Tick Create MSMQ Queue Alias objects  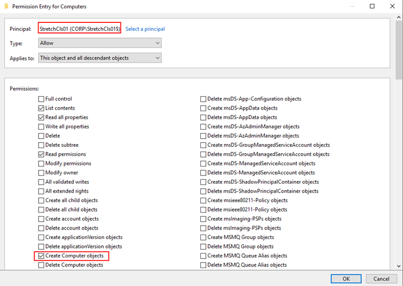pos(203,256)
